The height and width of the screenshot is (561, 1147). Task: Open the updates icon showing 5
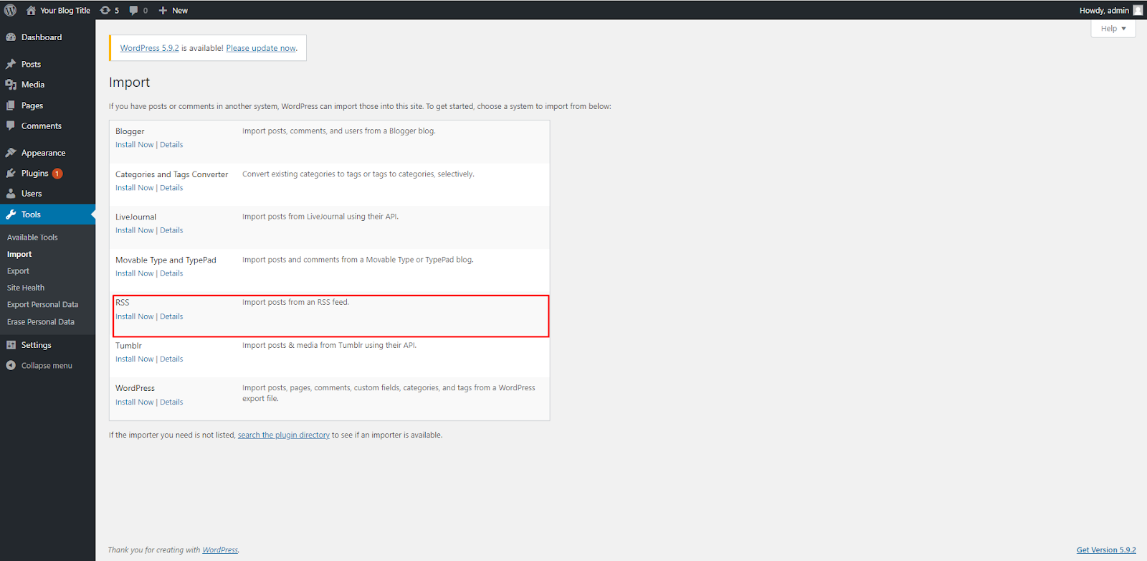(109, 10)
